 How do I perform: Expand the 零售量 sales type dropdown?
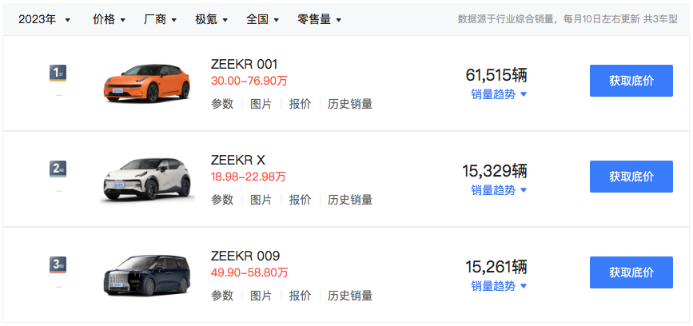[320, 18]
